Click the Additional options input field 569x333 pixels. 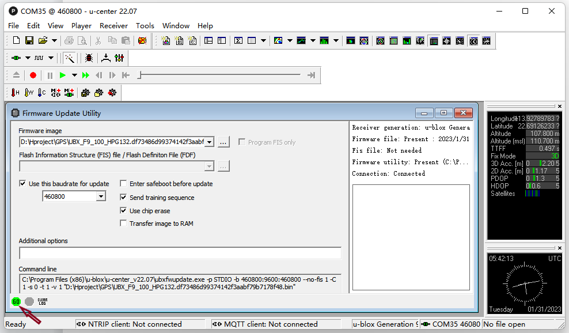point(180,253)
